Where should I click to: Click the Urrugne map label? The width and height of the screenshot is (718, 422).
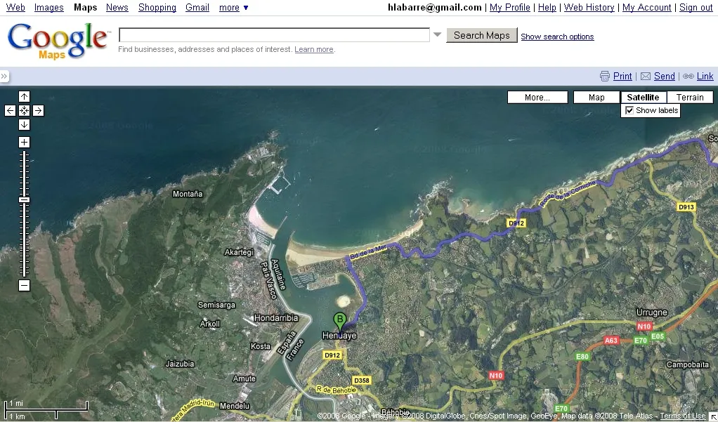pyautogui.click(x=651, y=312)
